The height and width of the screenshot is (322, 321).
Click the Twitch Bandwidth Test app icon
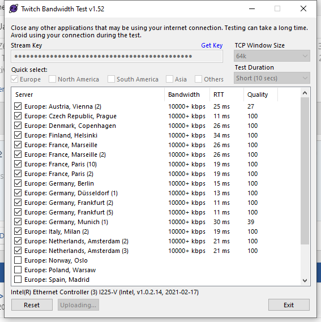coord(14,9)
